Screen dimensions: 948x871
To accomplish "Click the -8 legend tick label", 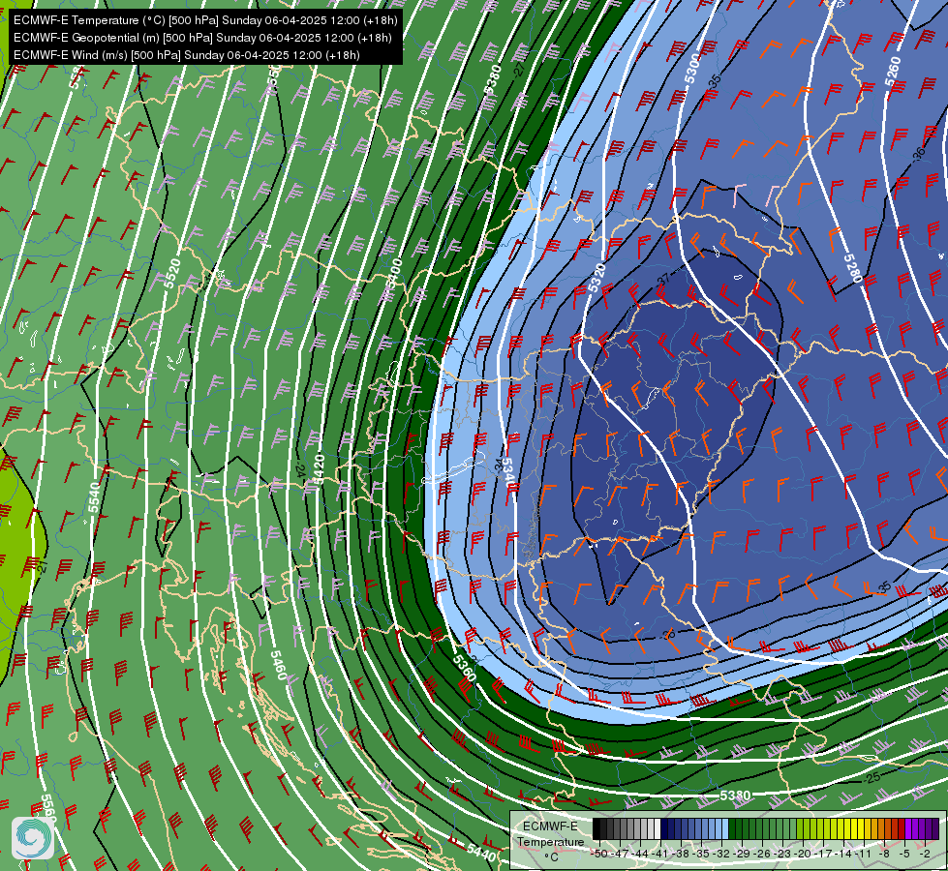I will pos(886,854).
